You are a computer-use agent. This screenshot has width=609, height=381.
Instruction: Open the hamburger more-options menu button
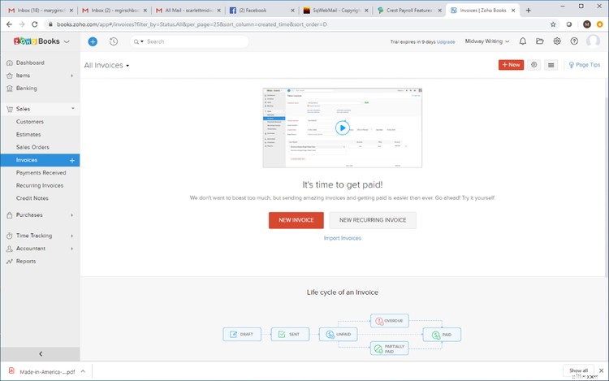click(551, 65)
